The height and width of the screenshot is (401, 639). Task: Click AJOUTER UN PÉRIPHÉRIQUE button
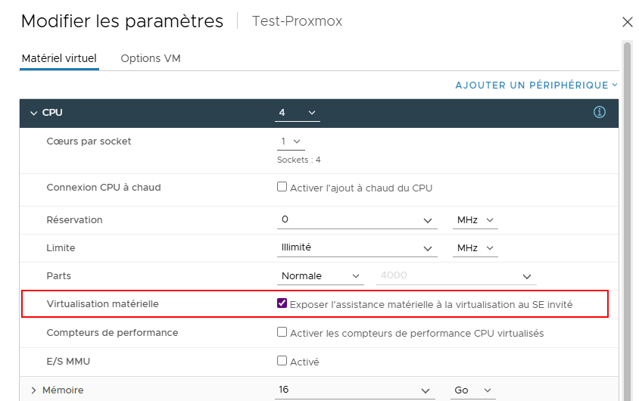tap(536, 85)
